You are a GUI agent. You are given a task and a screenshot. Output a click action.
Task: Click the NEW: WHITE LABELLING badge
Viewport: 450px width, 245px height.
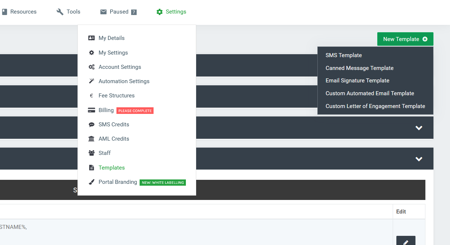163,182
